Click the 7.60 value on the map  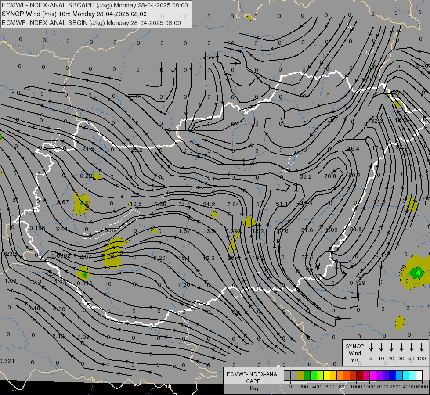(184, 284)
